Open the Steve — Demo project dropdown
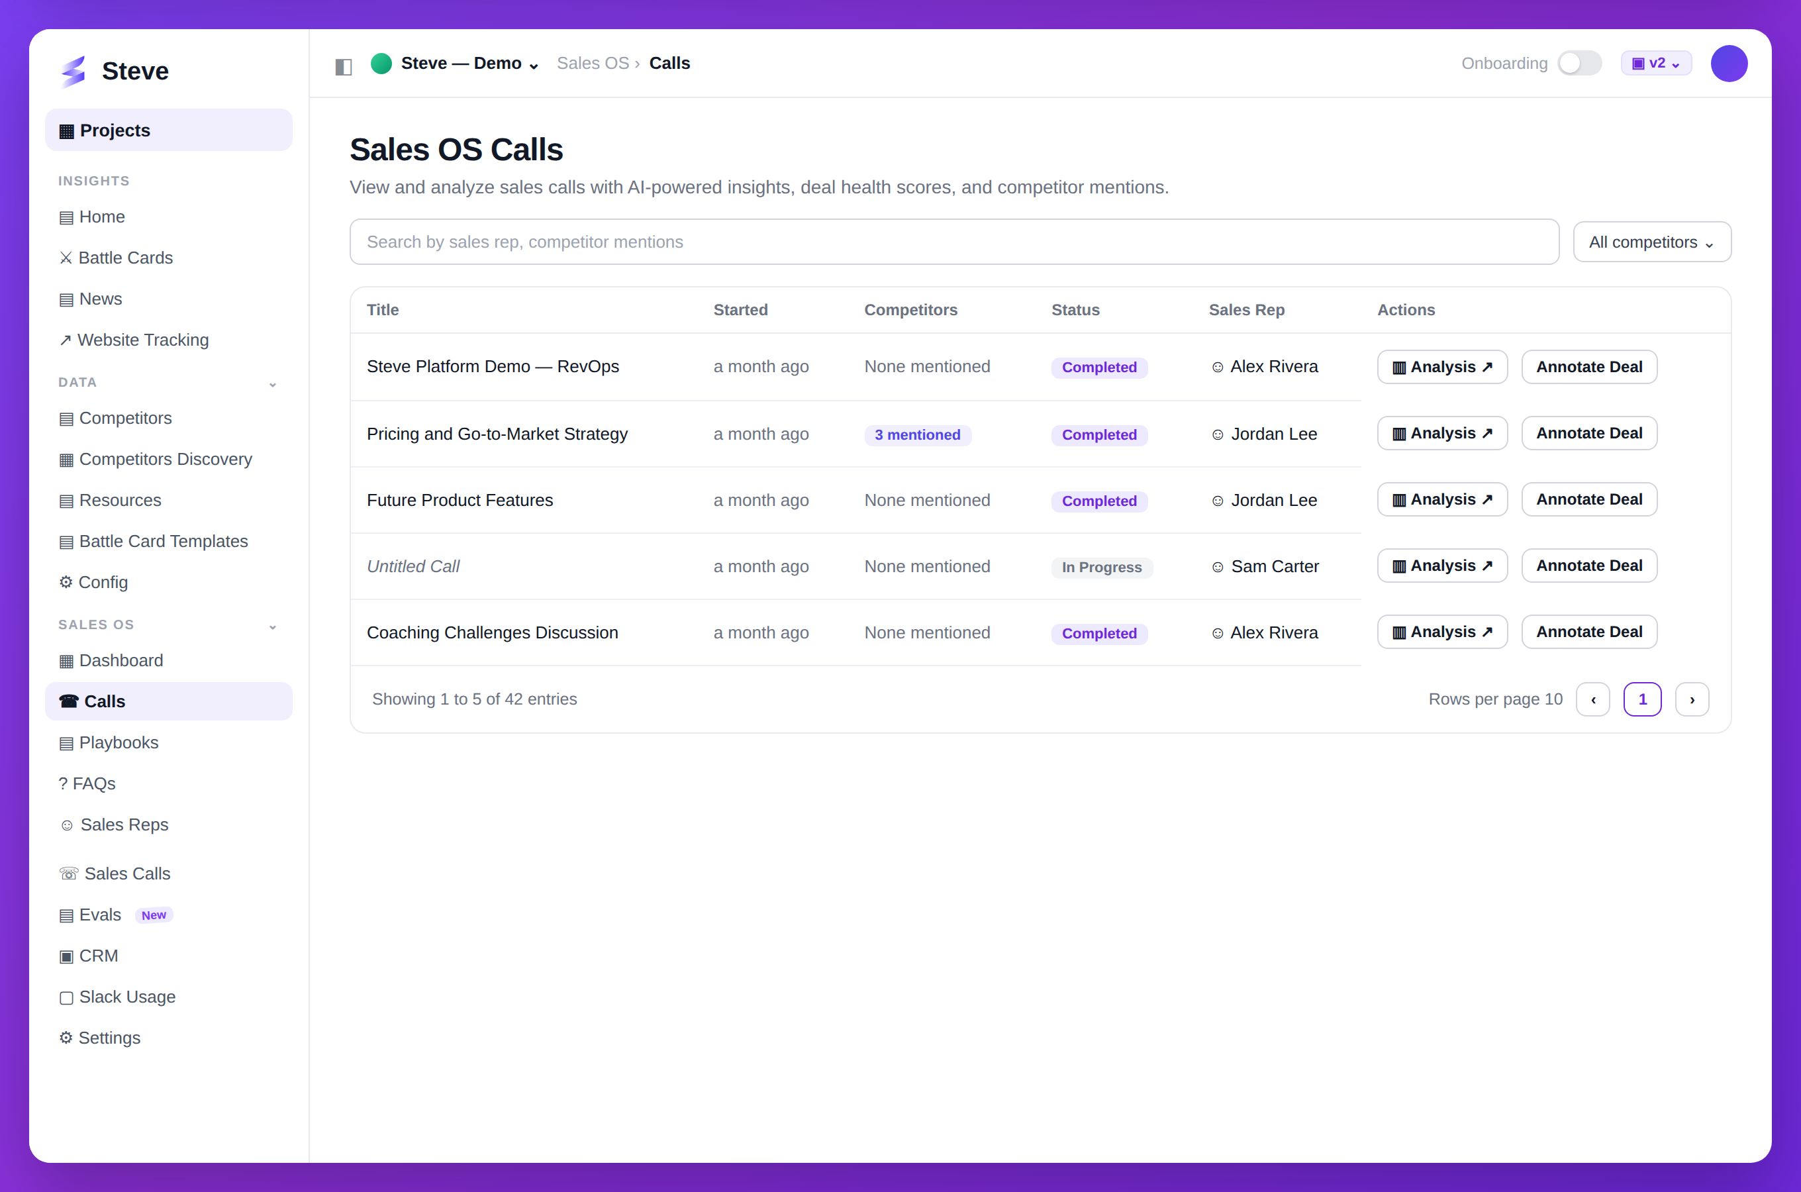 [x=469, y=63]
